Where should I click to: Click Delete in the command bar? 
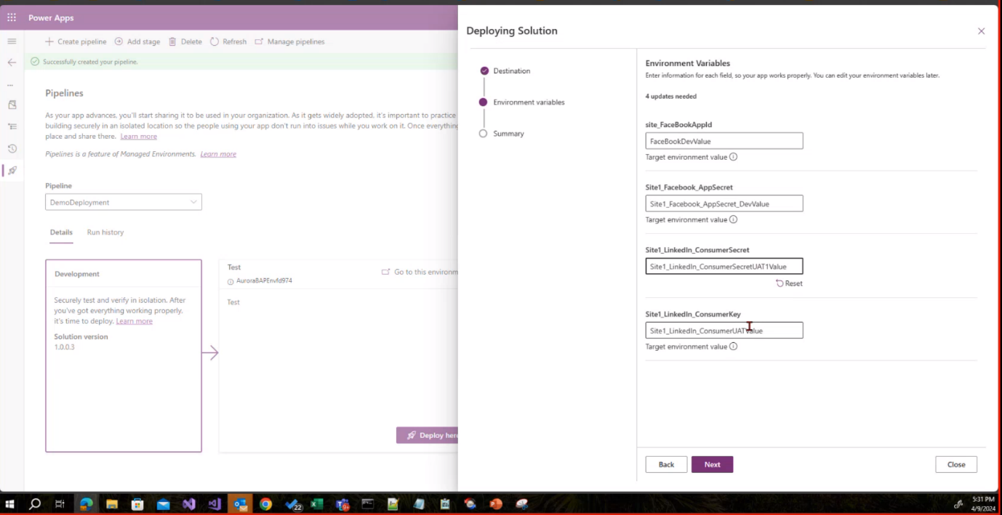[185, 41]
